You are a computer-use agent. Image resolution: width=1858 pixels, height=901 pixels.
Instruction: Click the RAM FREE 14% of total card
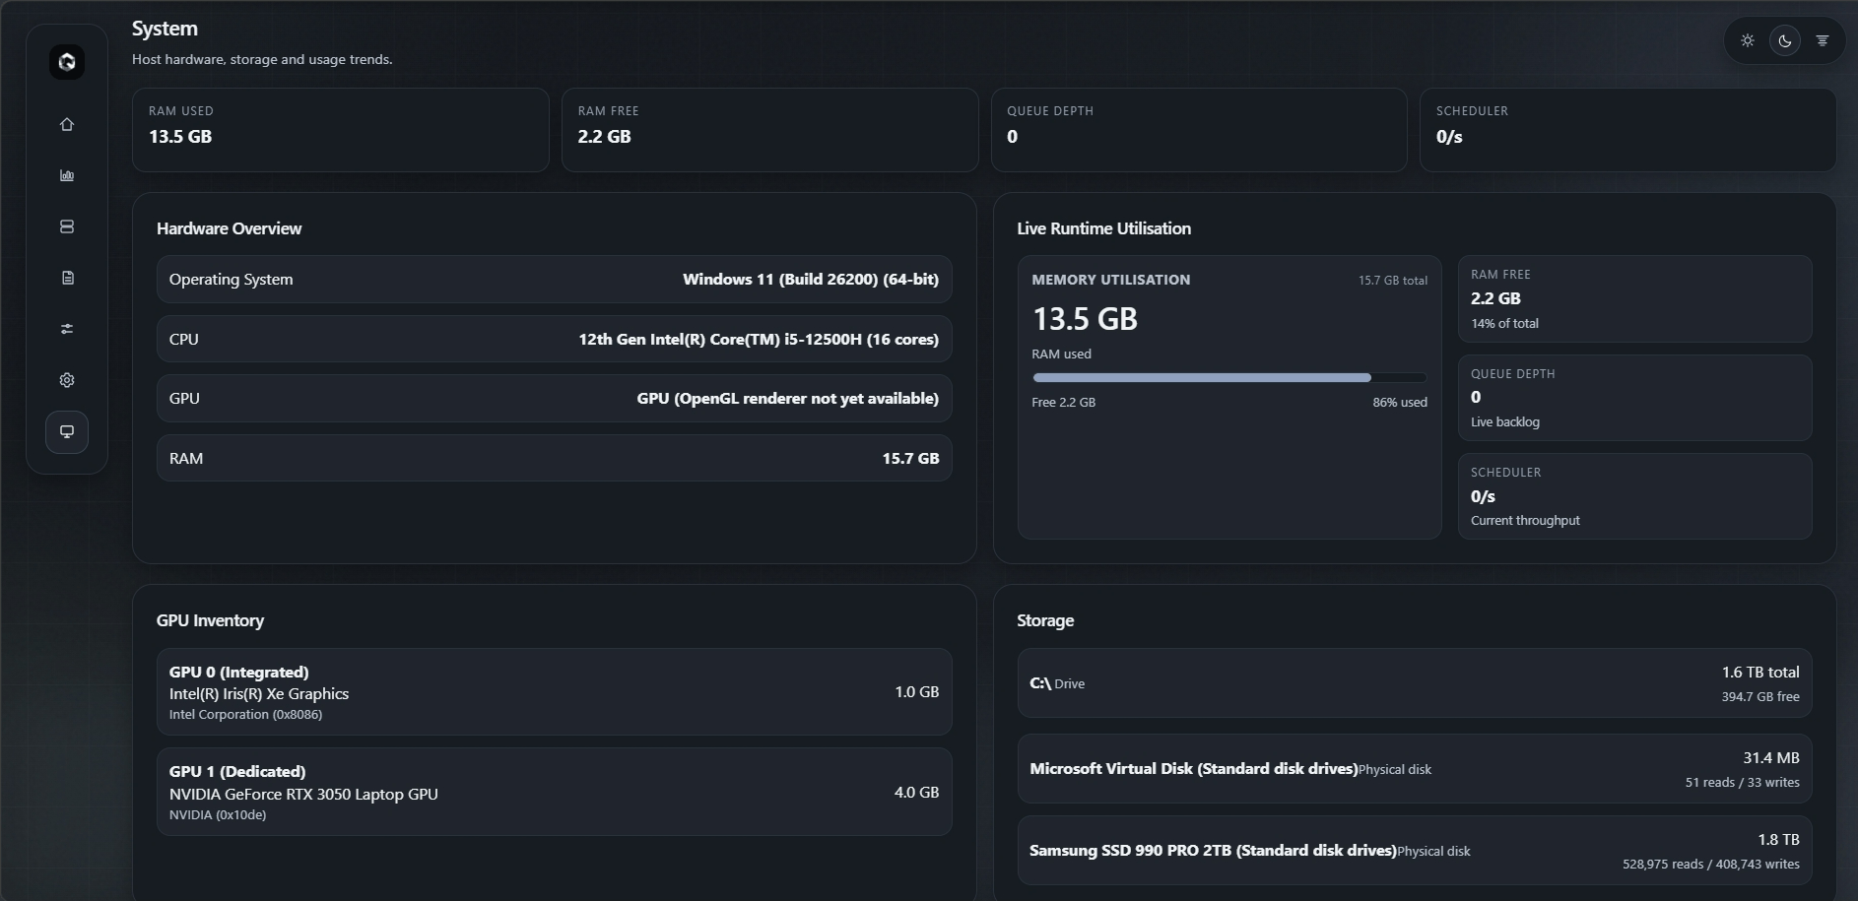pos(1635,299)
